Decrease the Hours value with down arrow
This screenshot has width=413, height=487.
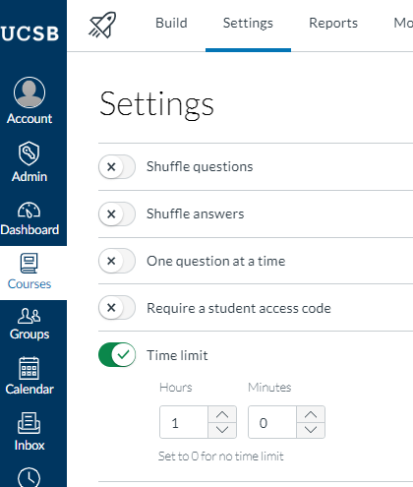click(222, 430)
